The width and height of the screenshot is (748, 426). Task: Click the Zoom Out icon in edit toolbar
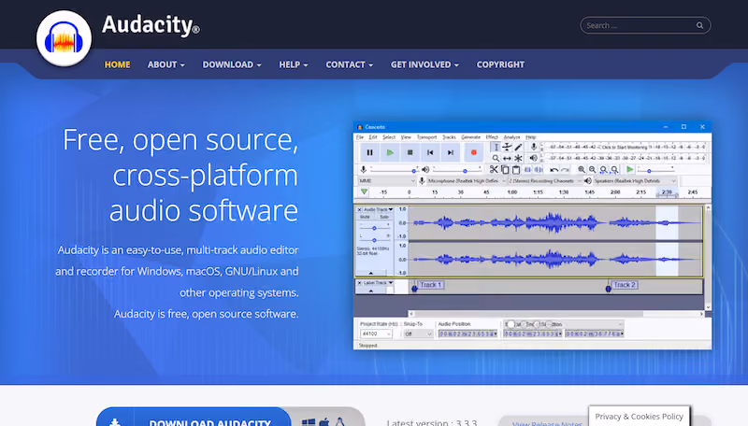(x=593, y=169)
